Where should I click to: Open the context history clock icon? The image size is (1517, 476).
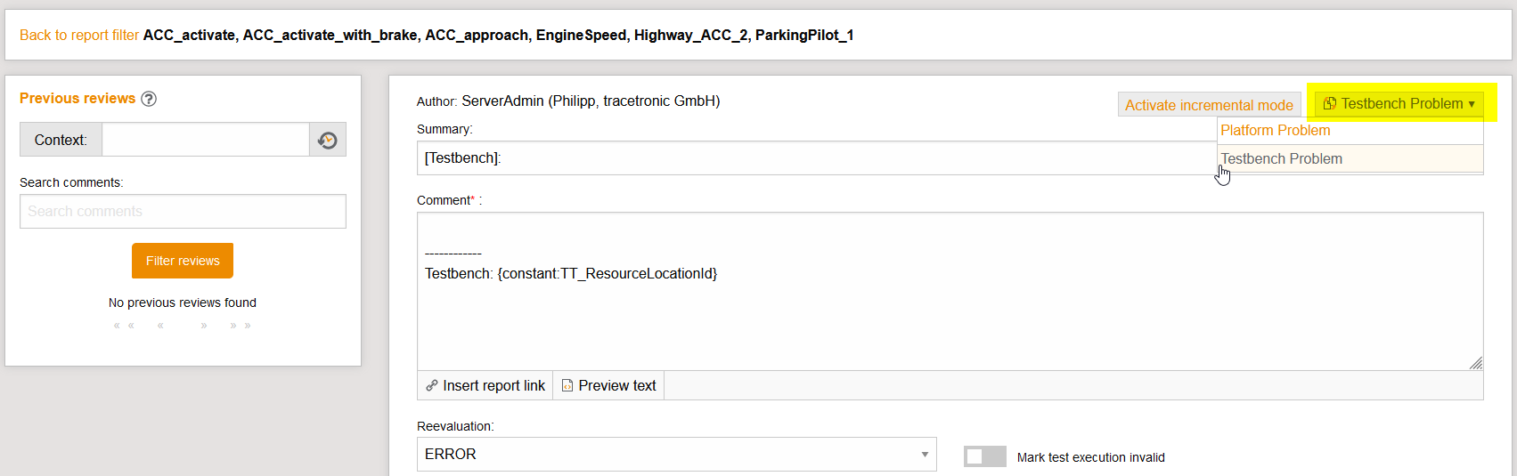pyautogui.click(x=328, y=140)
